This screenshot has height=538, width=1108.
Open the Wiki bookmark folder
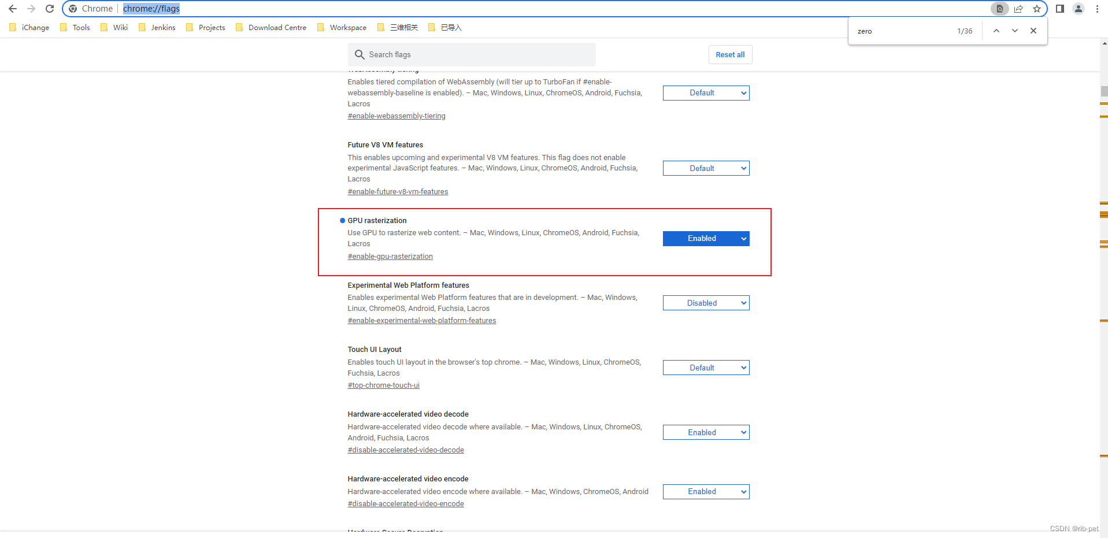(x=114, y=27)
